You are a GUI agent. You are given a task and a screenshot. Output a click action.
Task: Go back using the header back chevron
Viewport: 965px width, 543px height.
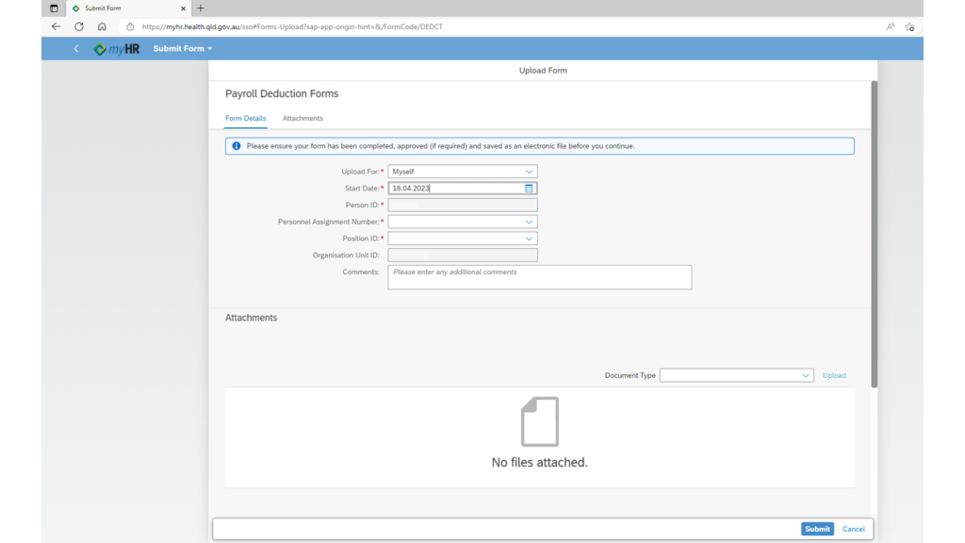tap(76, 49)
